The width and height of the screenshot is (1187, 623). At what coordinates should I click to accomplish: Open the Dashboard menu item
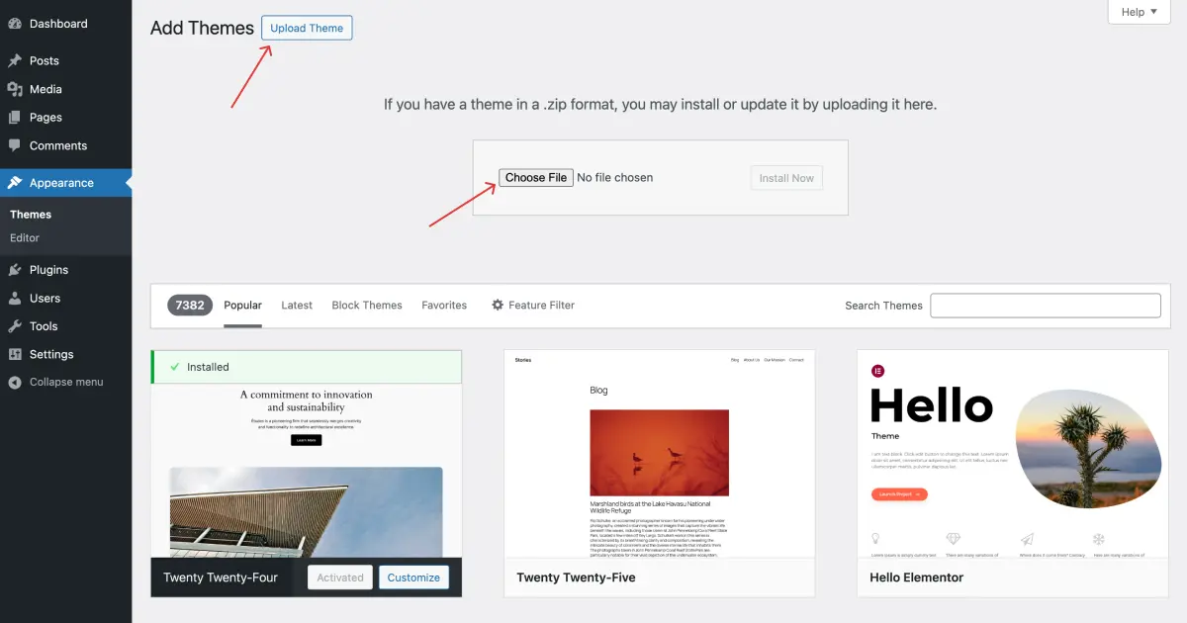[x=65, y=24]
